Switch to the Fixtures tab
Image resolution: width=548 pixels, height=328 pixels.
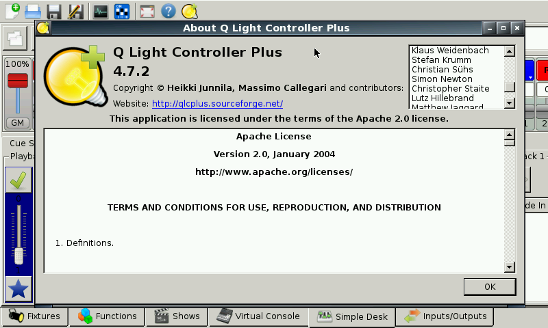pyautogui.click(x=34, y=316)
